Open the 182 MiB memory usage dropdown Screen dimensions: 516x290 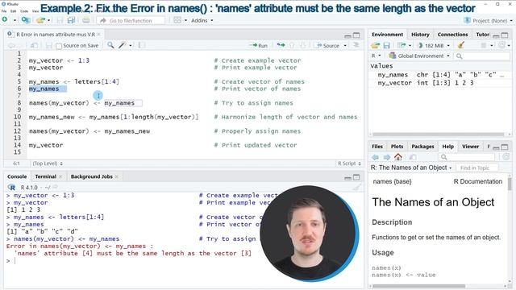(434, 45)
